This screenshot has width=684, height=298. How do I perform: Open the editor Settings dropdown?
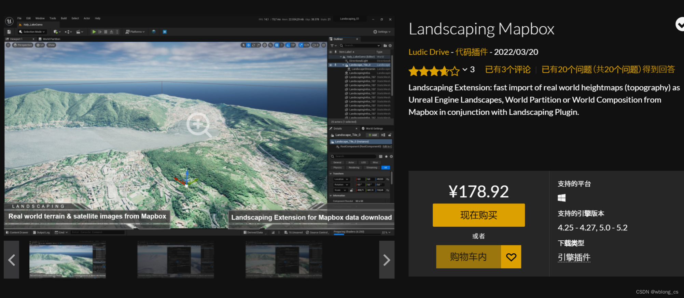(x=382, y=32)
